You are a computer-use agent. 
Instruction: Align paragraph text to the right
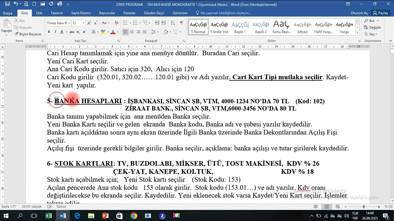[x=138, y=32]
